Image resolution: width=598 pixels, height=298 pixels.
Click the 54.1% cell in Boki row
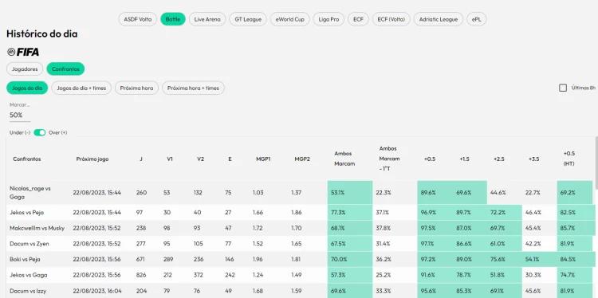click(x=539, y=259)
